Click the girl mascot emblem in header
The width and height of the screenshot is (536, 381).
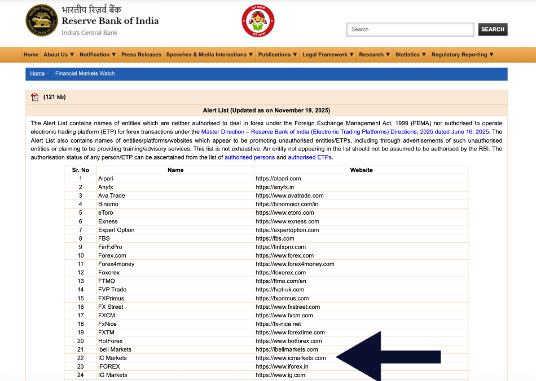click(258, 21)
